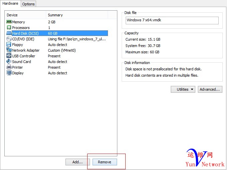Click the not preallocated disk info line
The height and width of the screenshot is (170, 227).
tap(163, 69)
